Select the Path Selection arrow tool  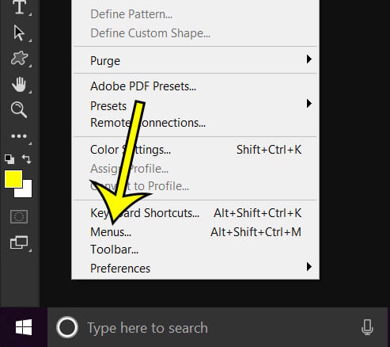tap(19, 32)
